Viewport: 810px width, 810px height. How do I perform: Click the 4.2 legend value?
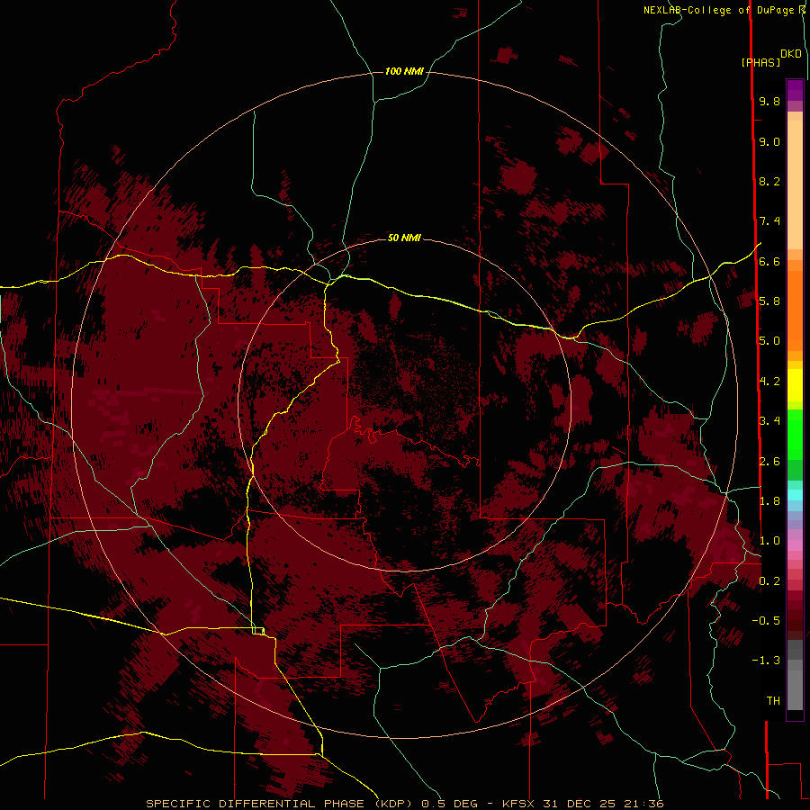tap(769, 382)
